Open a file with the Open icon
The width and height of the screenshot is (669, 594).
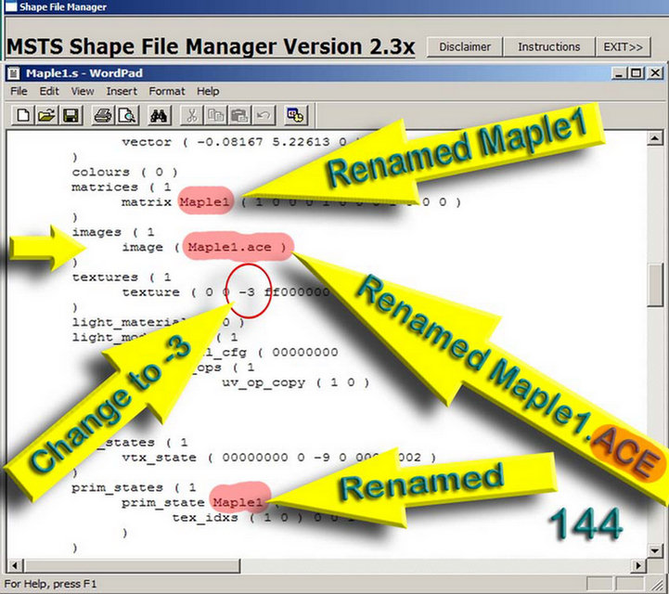(47, 115)
